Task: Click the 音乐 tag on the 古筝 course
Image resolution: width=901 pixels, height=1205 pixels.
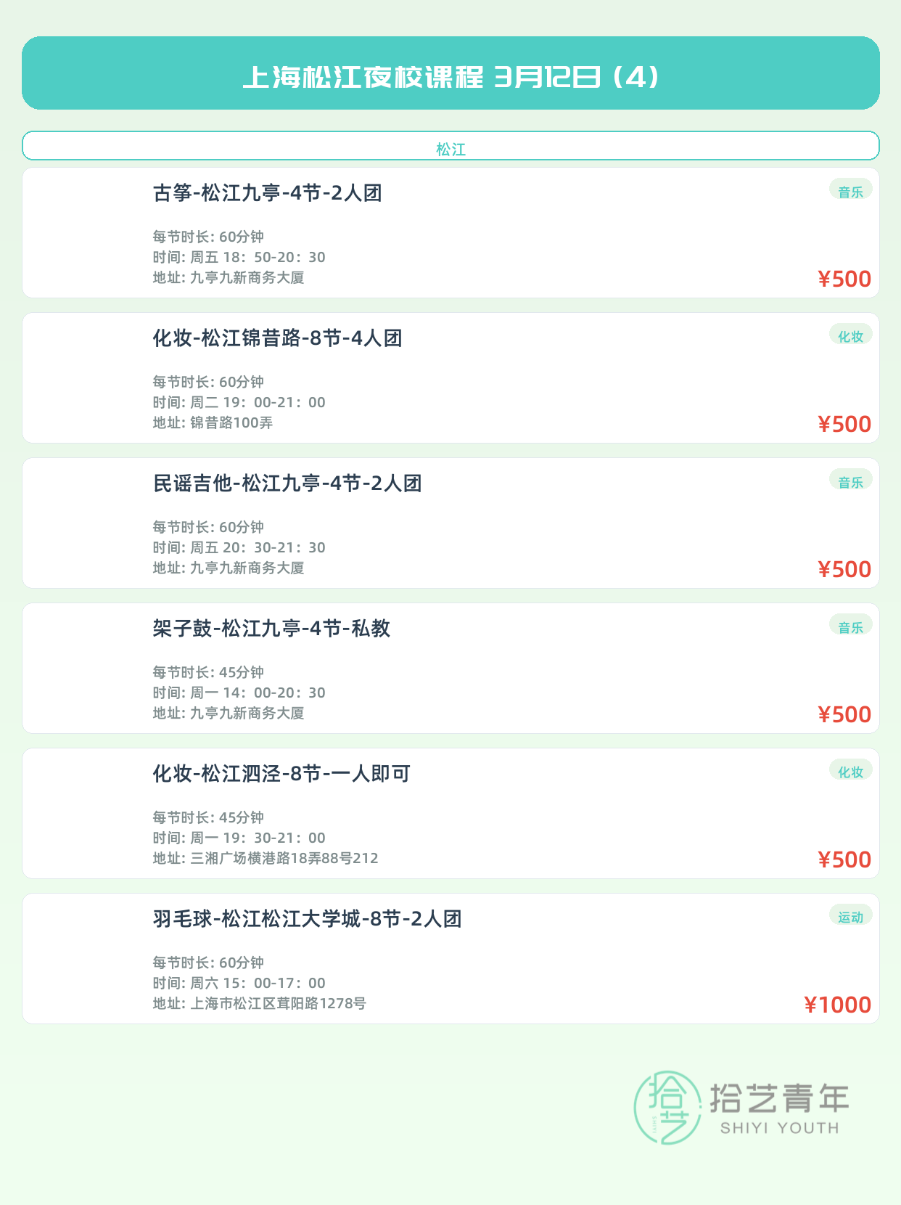Action: click(x=850, y=192)
